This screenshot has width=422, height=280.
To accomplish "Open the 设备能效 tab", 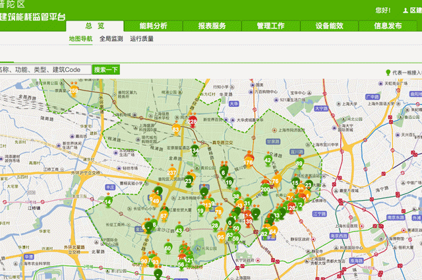I will click(329, 26).
